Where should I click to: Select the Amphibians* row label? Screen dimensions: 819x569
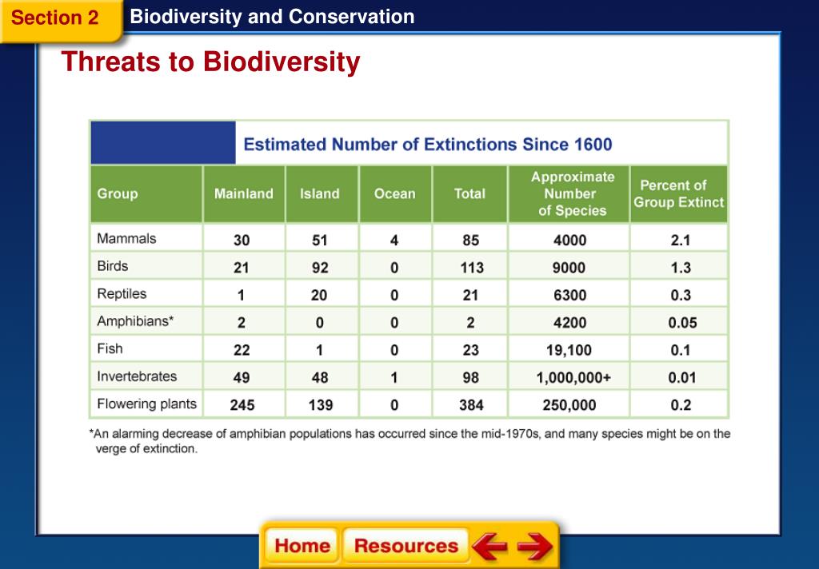pyautogui.click(x=135, y=321)
